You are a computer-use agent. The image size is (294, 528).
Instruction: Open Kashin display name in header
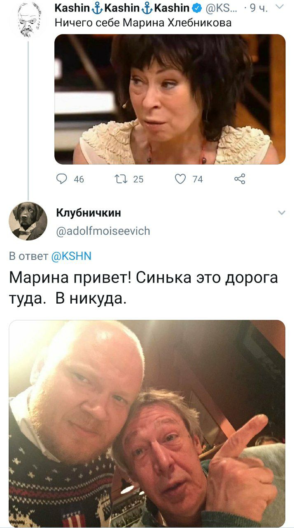(122, 7)
